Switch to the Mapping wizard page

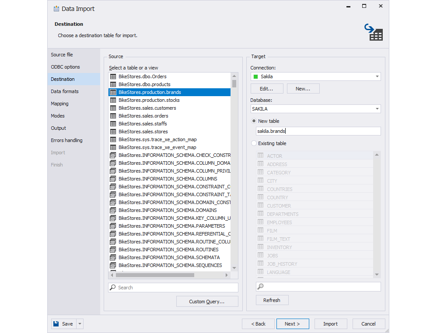point(59,104)
